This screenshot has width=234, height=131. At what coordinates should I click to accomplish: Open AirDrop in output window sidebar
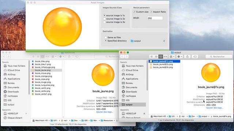[x=128, y=74]
